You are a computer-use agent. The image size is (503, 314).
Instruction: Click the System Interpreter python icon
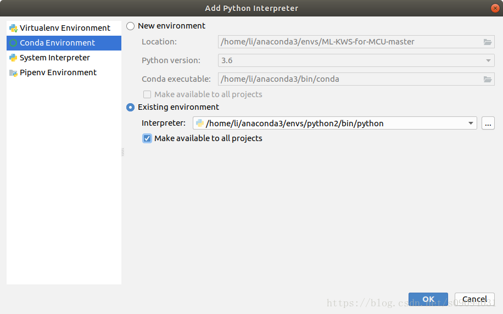[x=13, y=58]
